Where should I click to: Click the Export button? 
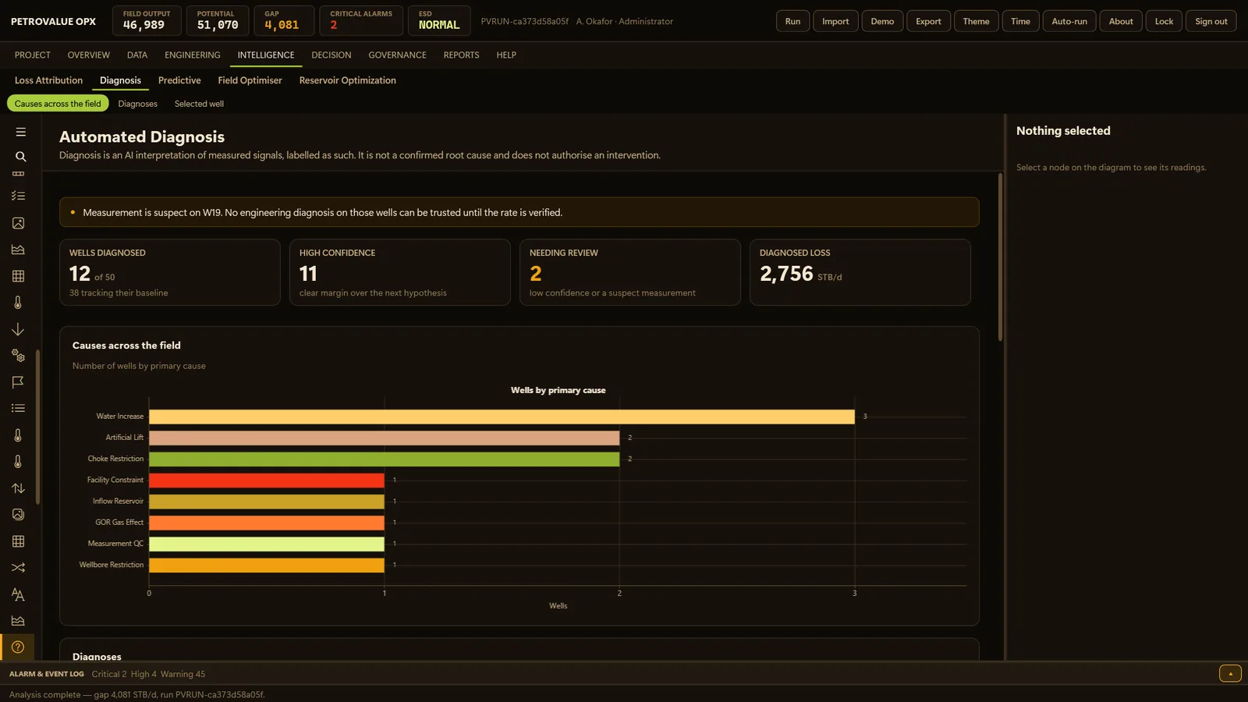coord(928,21)
